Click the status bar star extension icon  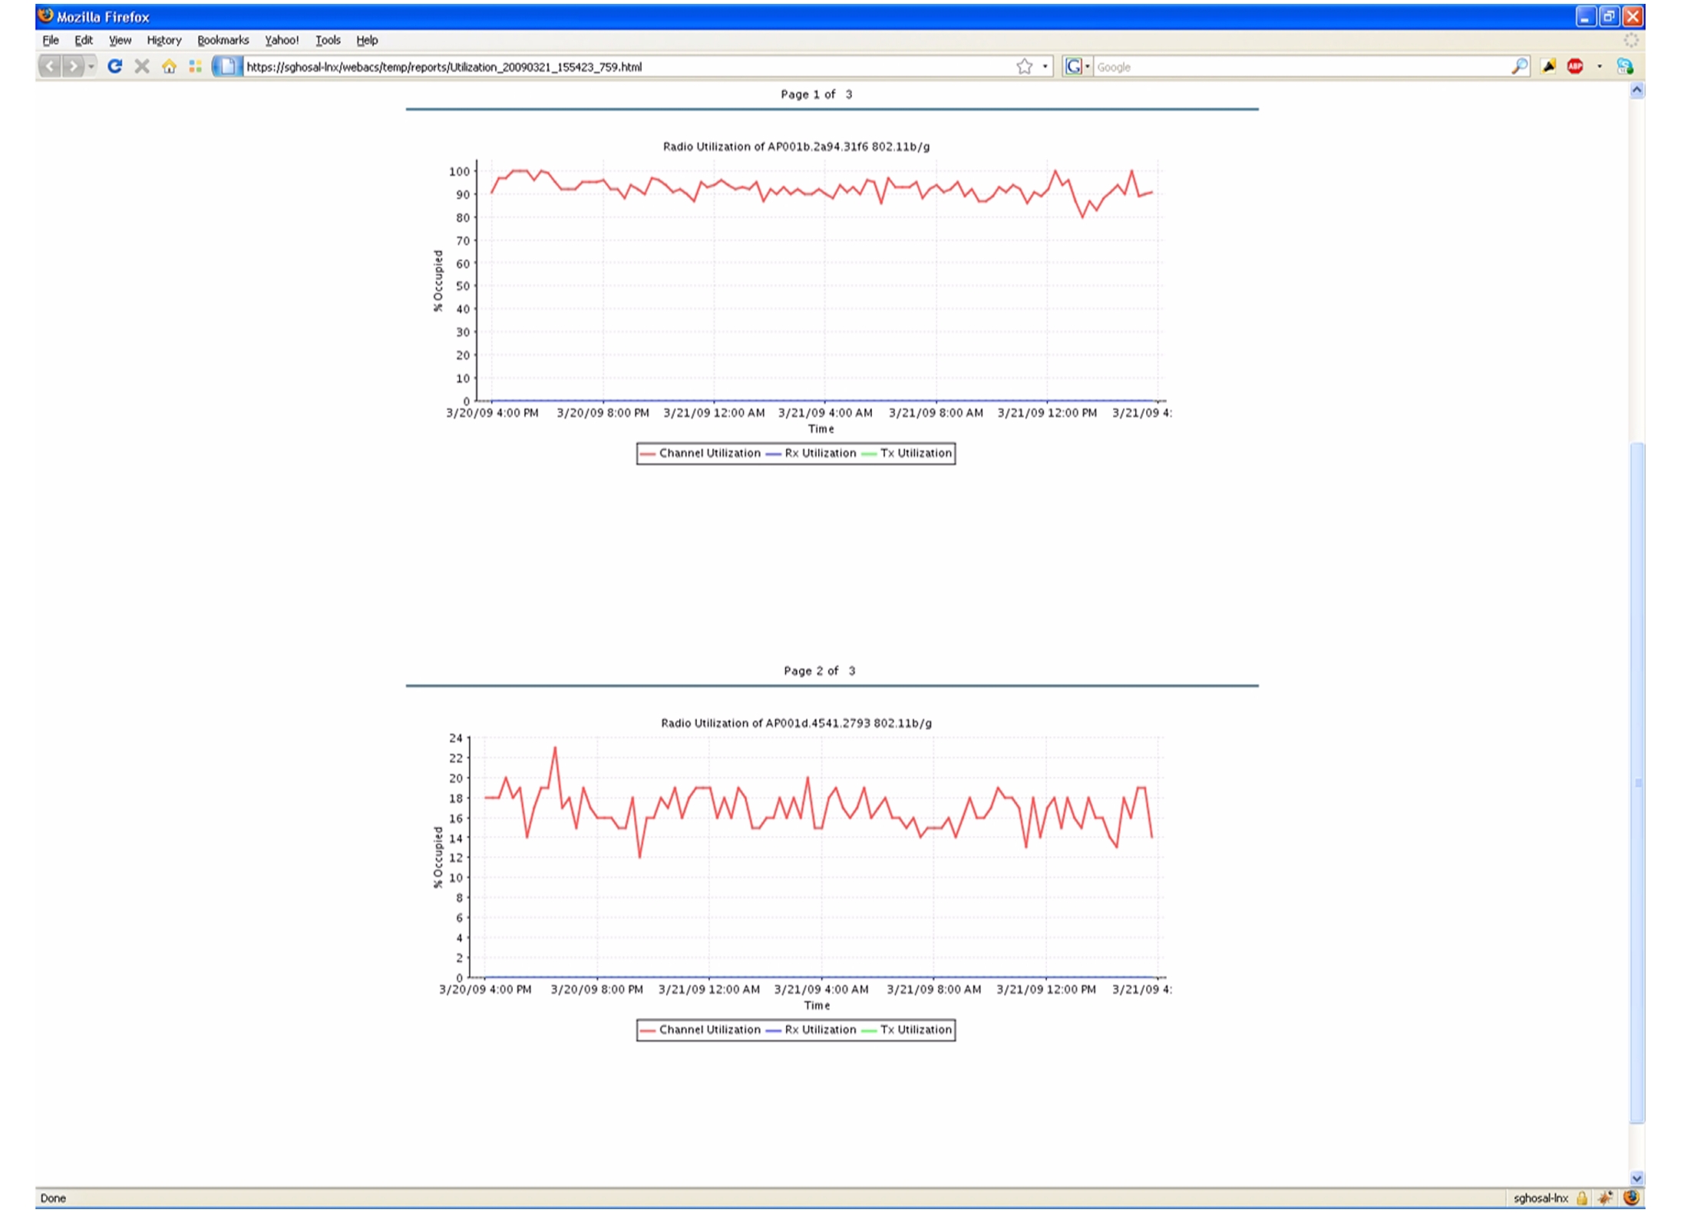point(1605,1198)
